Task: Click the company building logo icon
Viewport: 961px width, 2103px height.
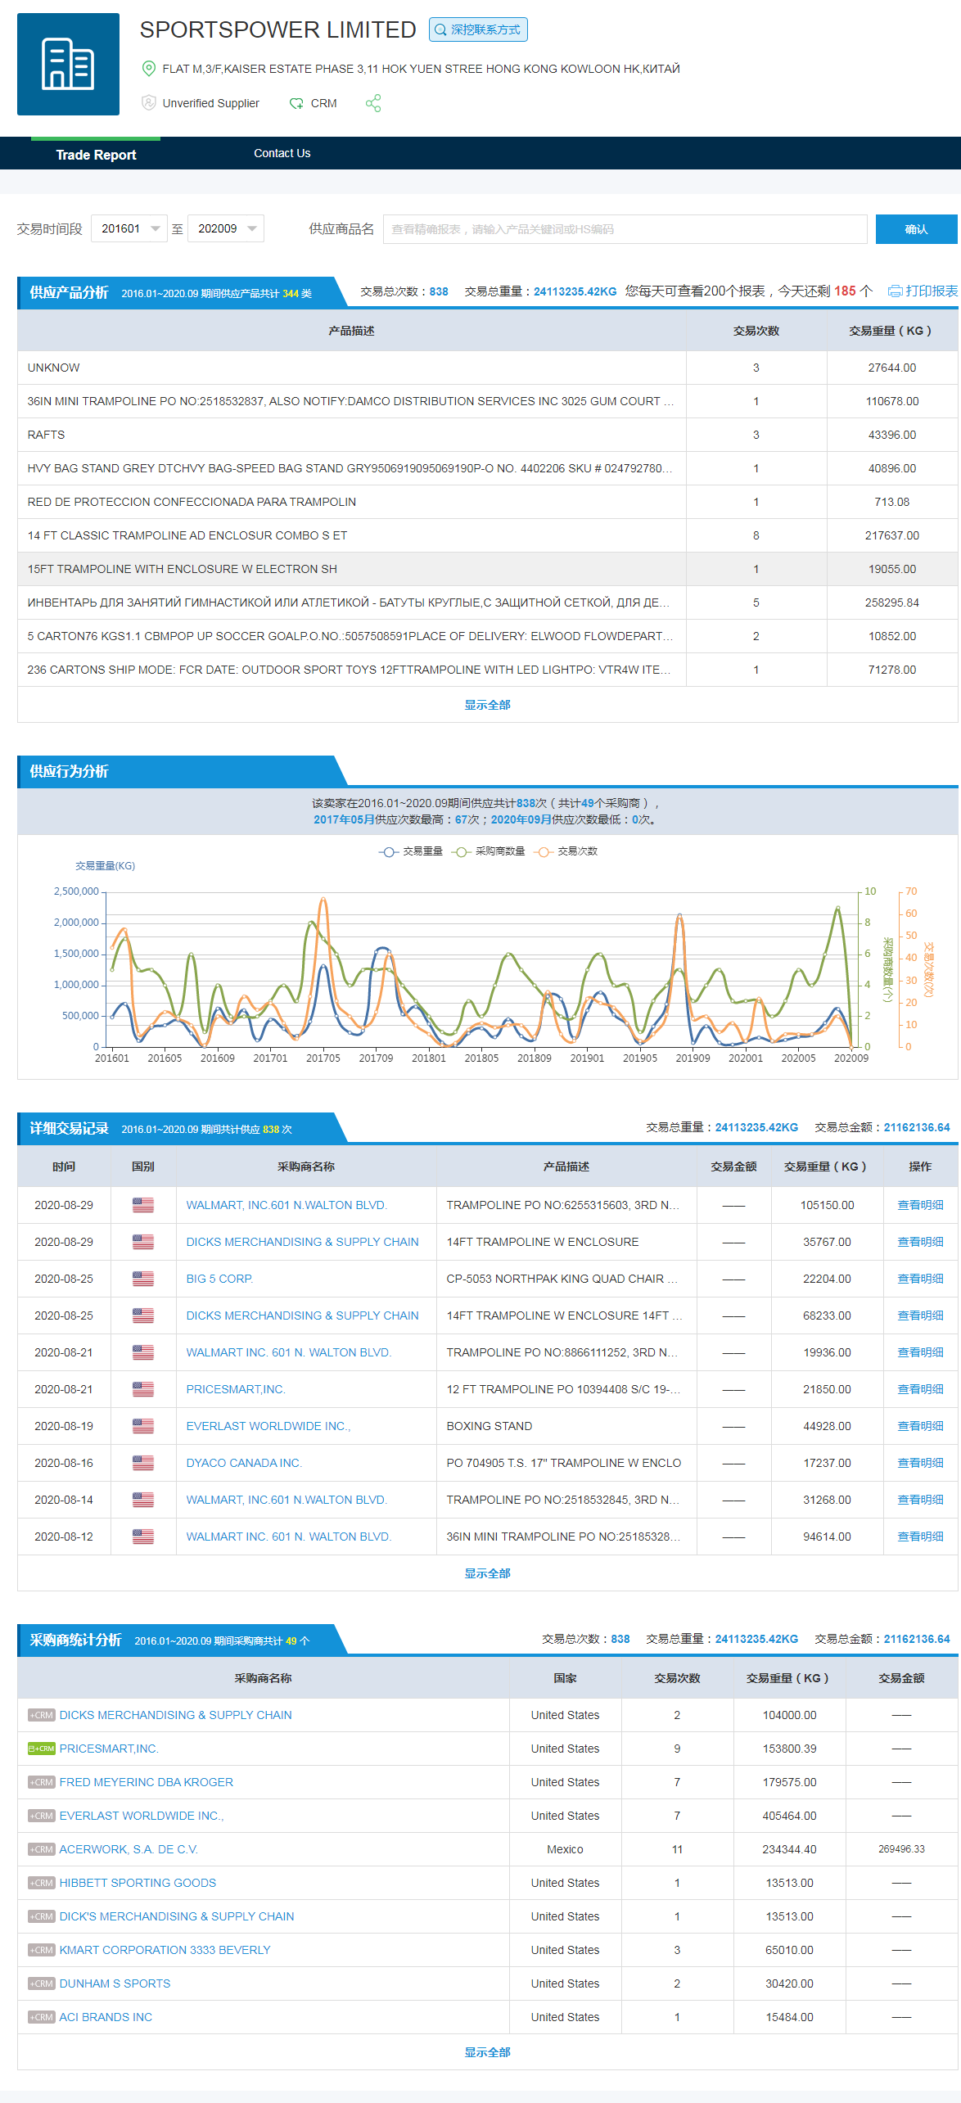Action: point(68,64)
